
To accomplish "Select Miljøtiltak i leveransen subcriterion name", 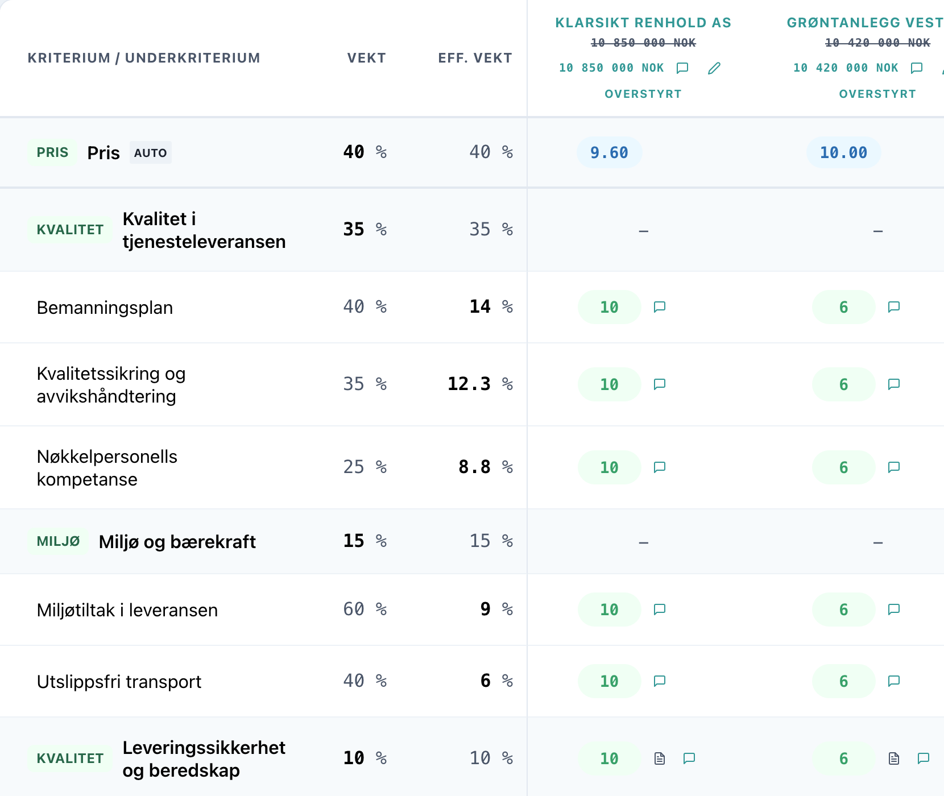I will click(127, 610).
